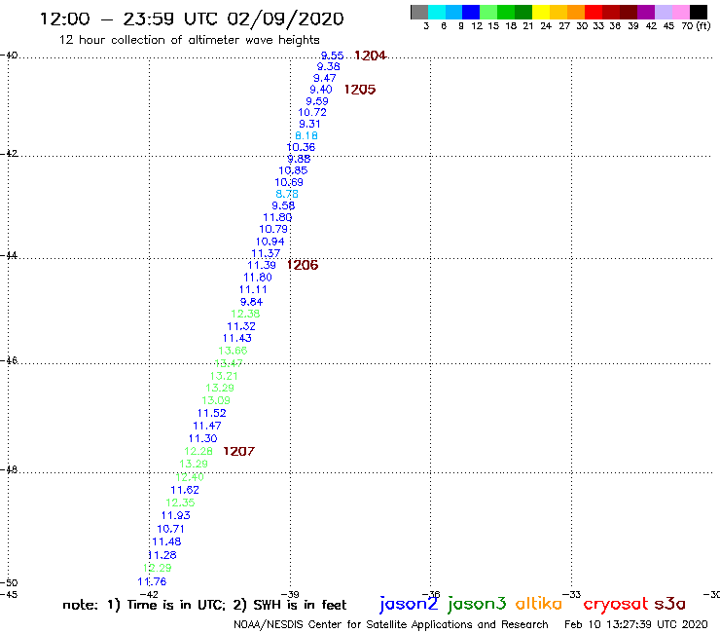
Task: Select the yellow swatch in the color scale
Action: 541,12
